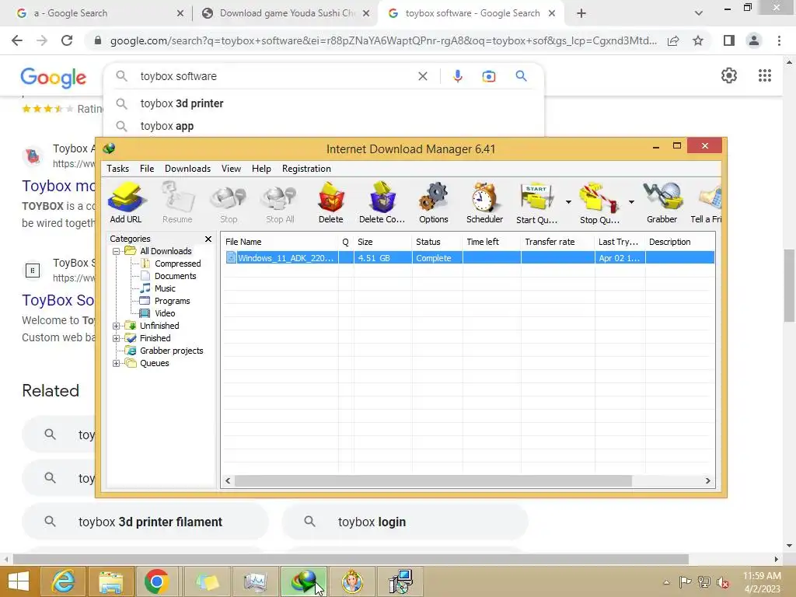Open the File menu in IDM
796x597 pixels.
pos(147,169)
